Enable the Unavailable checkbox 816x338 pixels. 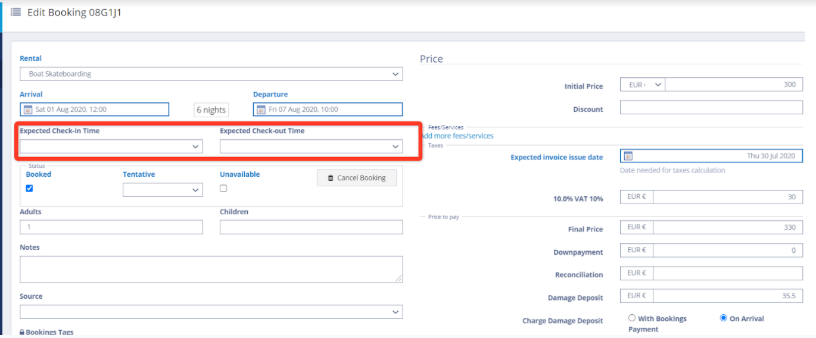tap(223, 188)
